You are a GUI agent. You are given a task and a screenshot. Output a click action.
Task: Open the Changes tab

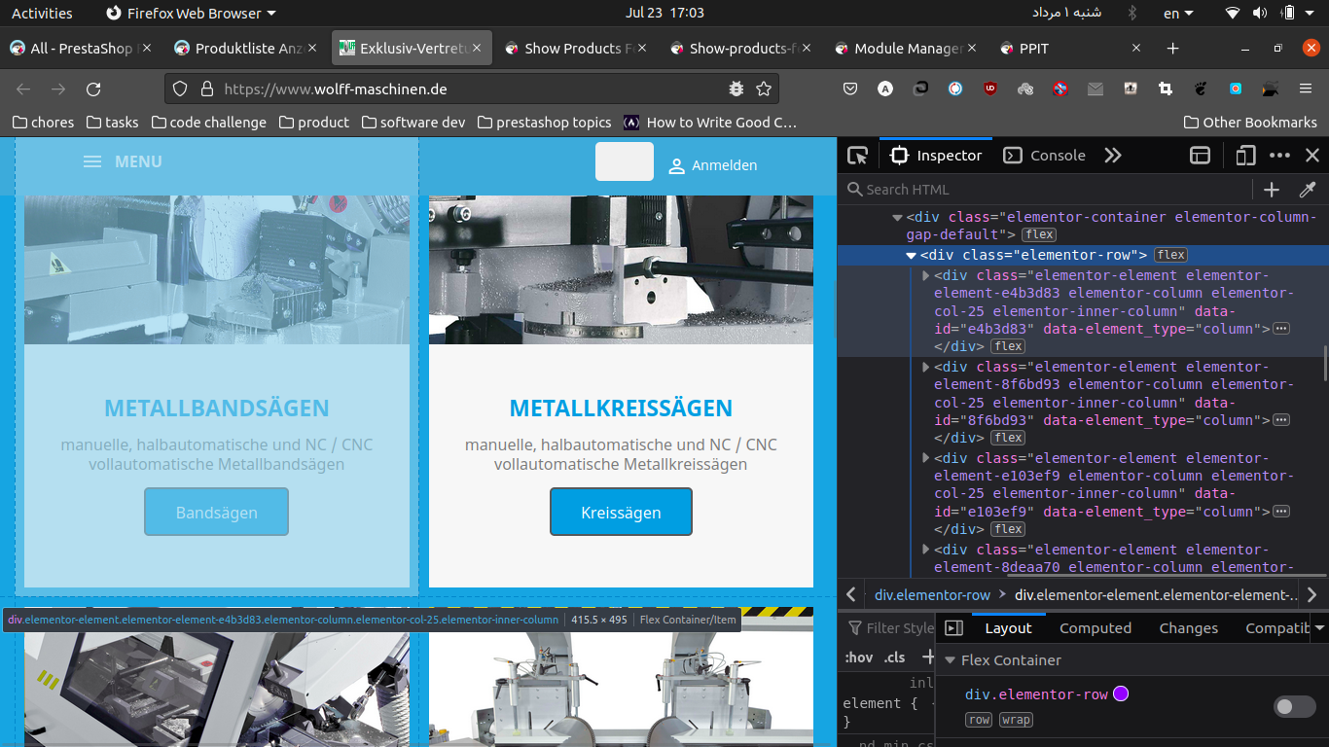click(x=1188, y=628)
